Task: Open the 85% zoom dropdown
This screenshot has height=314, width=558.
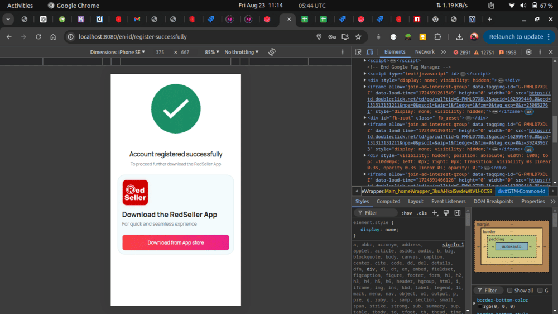Action: pos(211,52)
